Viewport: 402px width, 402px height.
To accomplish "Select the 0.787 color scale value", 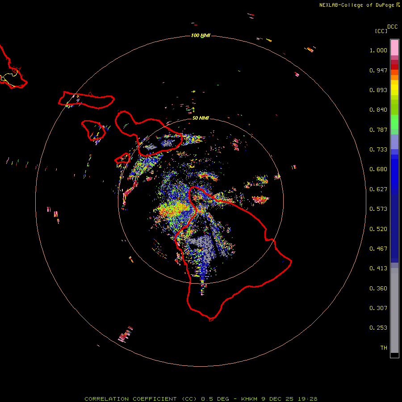I will [x=378, y=130].
